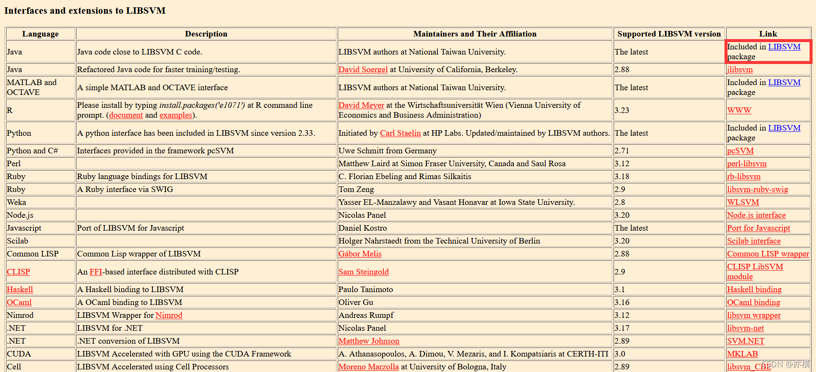816x372 pixels.
Task: Click the Description column header
Action: [x=206, y=34]
